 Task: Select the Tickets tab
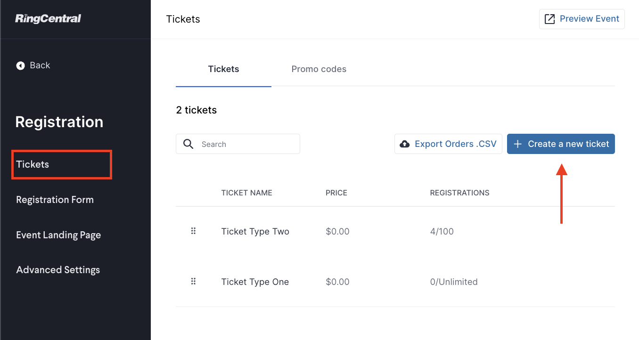point(223,69)
